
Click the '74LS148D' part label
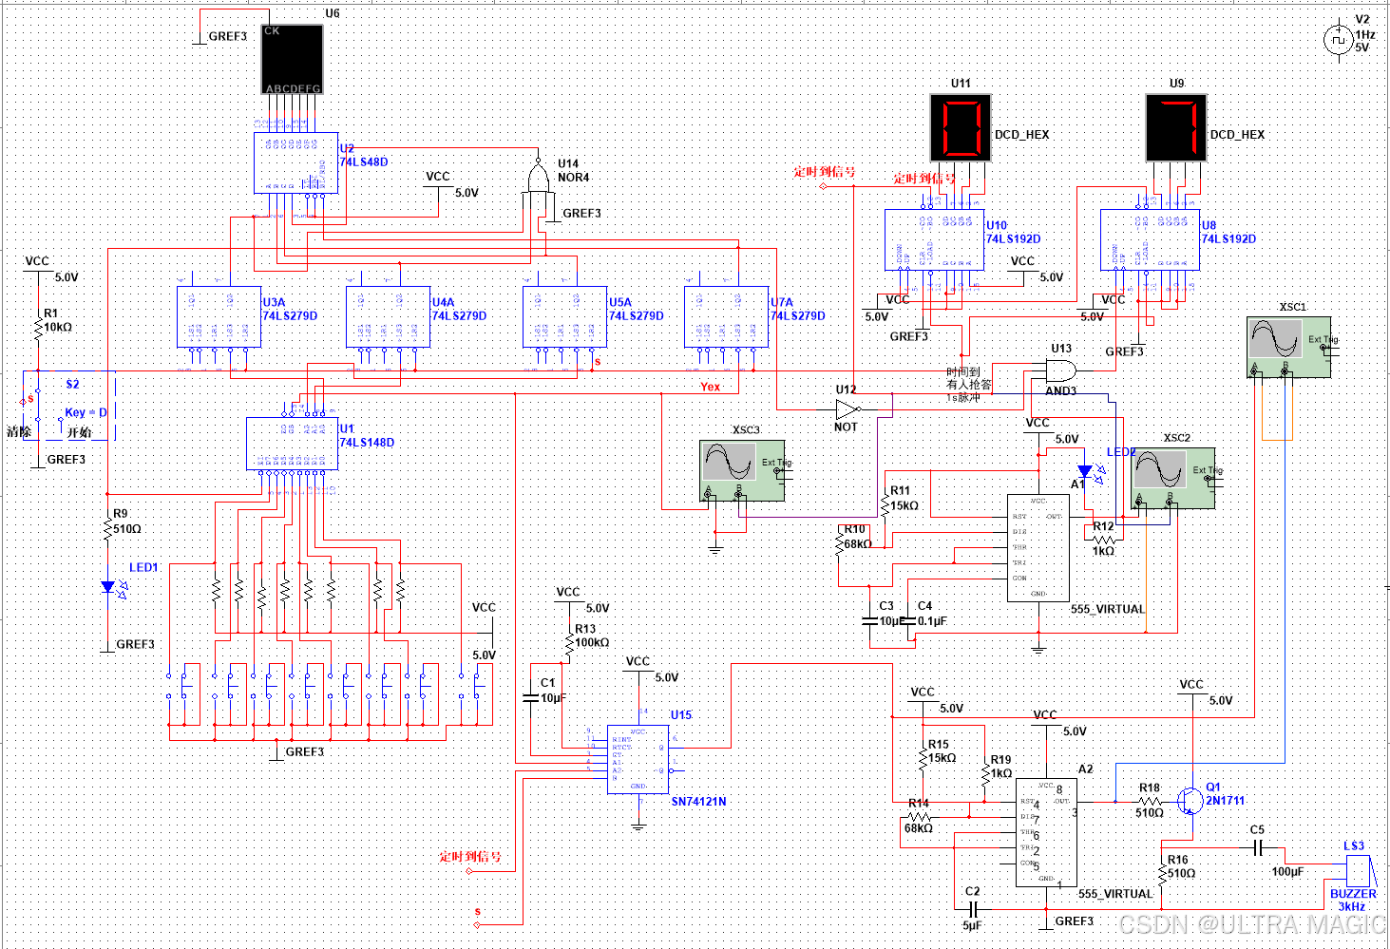point(367,443)
